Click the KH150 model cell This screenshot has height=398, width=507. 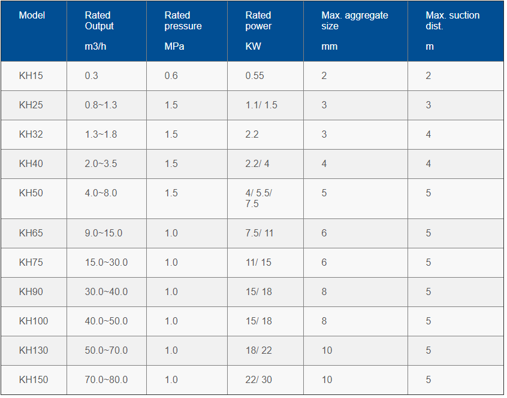coord(34,380)
